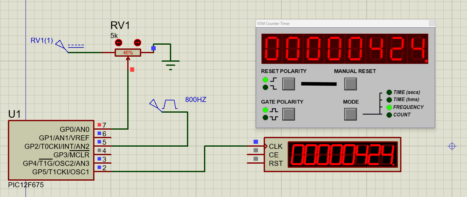This screenshot has height=197, width=467.
Task: Select the RV1 potentiometer body showing 46%
Action: (x=128, y=53)
